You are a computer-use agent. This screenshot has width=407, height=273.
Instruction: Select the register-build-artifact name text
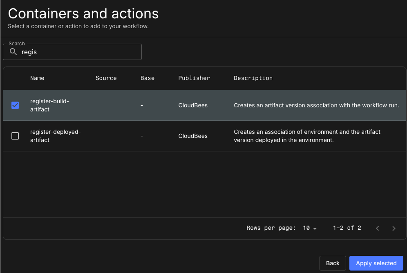pyautogui.click(x=49, y=105)
